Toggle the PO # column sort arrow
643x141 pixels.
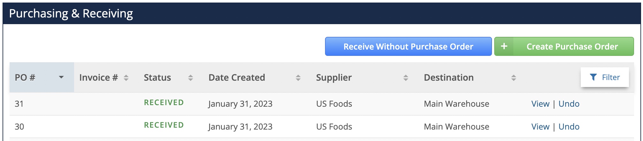click(x=61, y=77)
